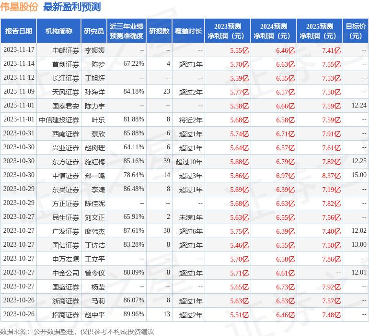Click 2025 forecast 7.91亿

click(x=331, y=134)
